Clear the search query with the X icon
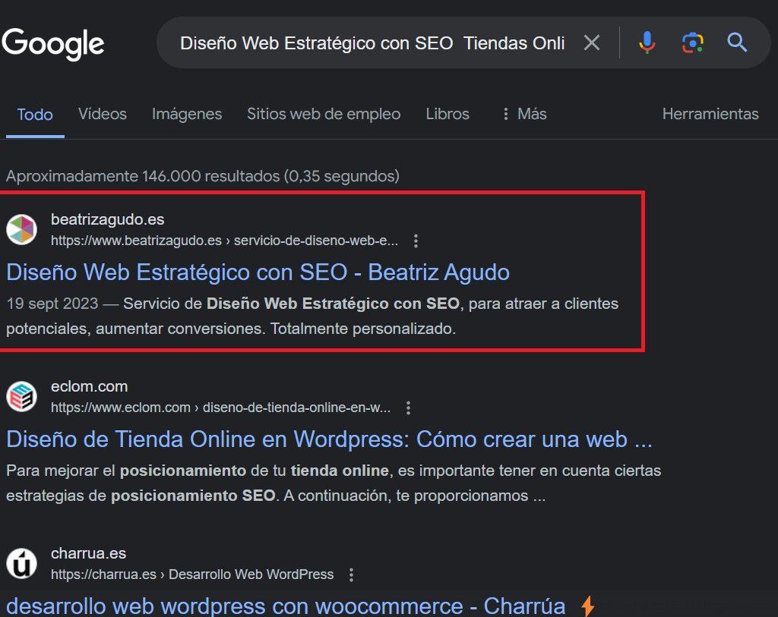 pyautogui.click(x=592, y=42)
